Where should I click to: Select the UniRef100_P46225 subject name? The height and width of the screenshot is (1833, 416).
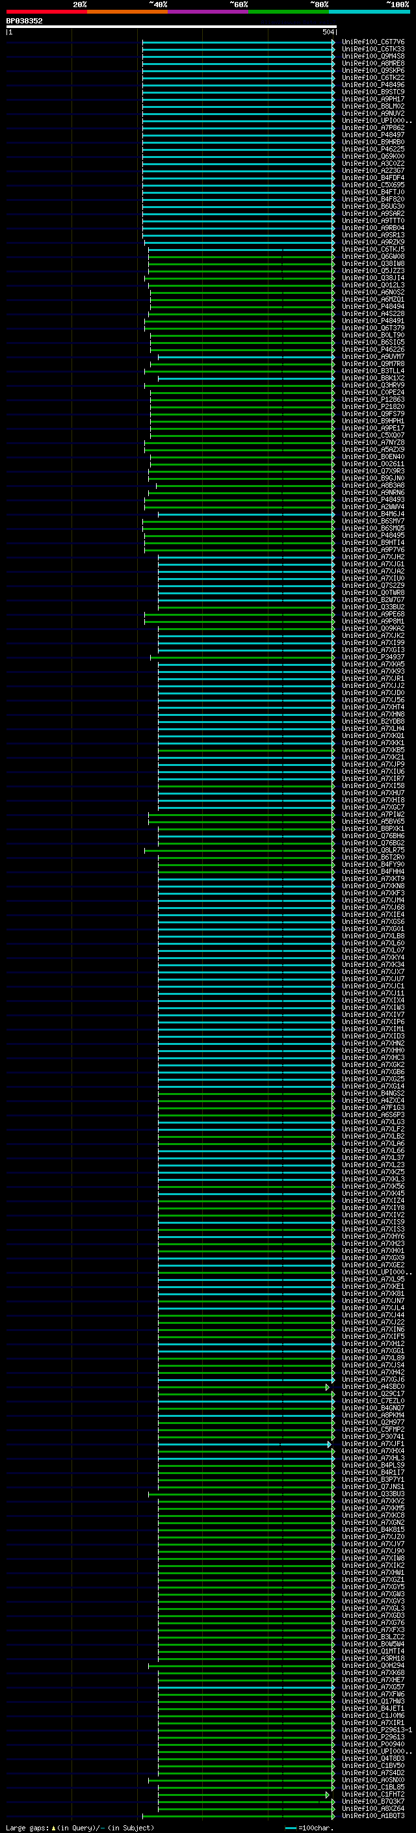click(372, 149)
